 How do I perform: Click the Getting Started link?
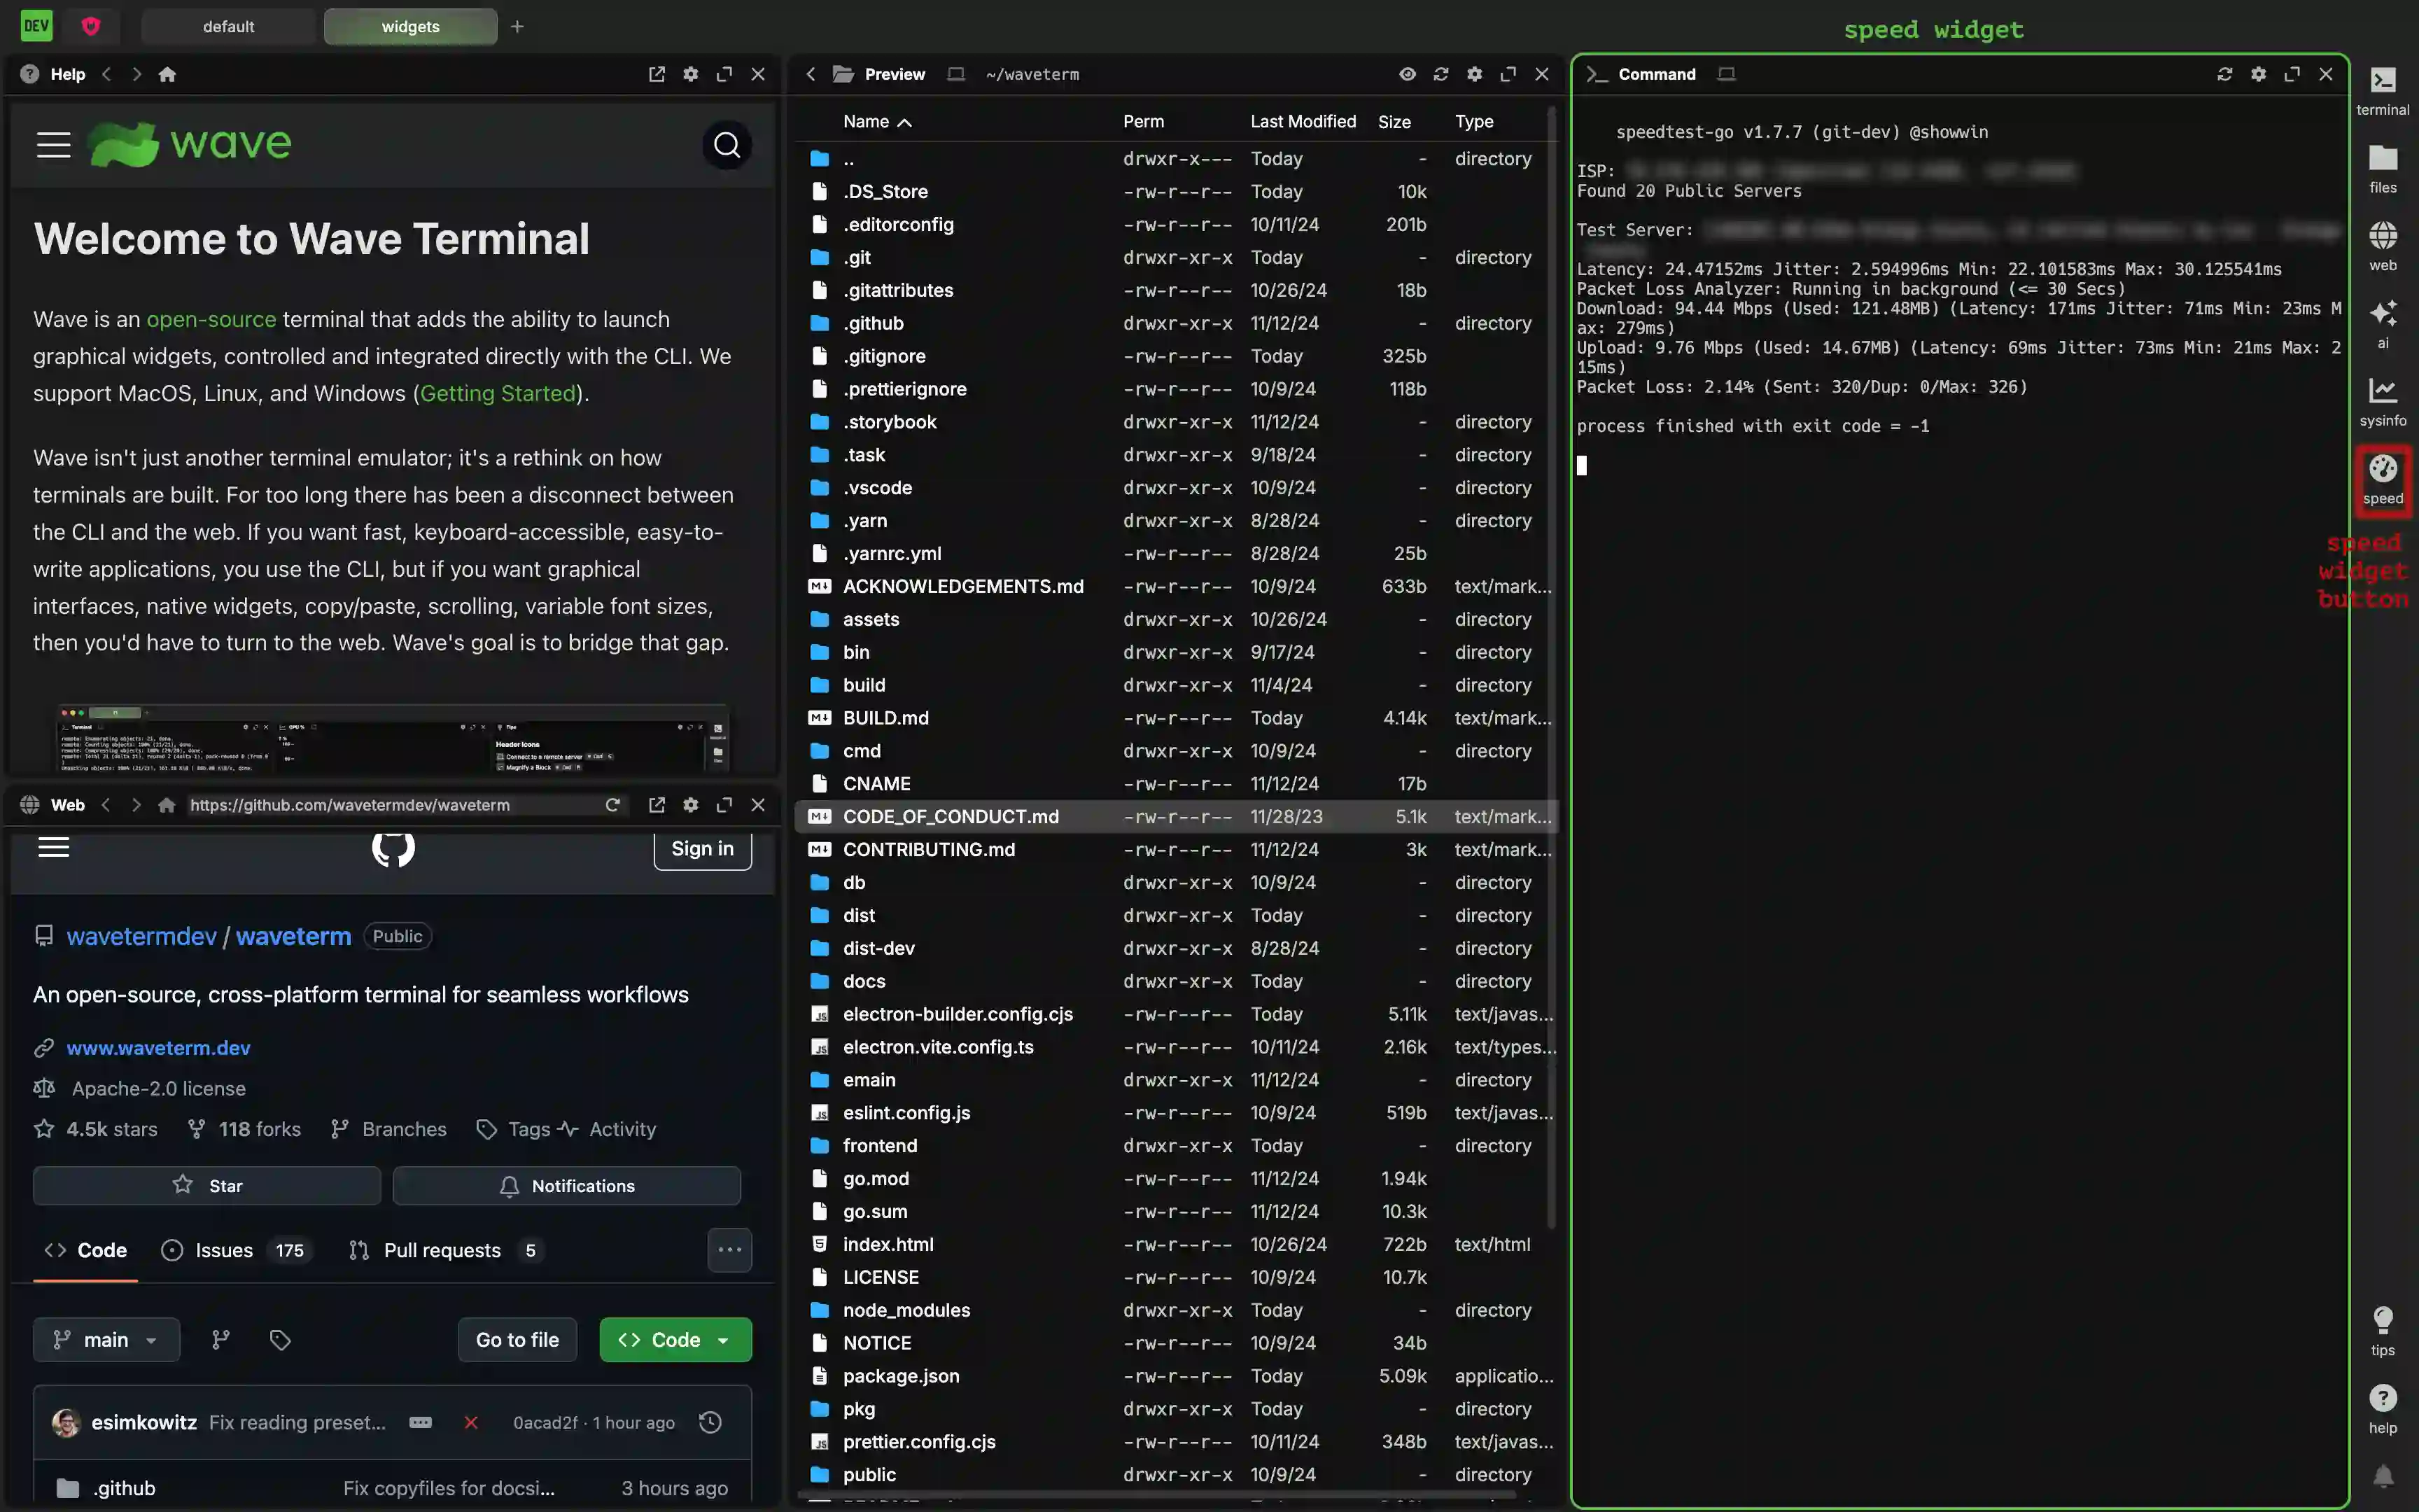click(x=498, y=392)
